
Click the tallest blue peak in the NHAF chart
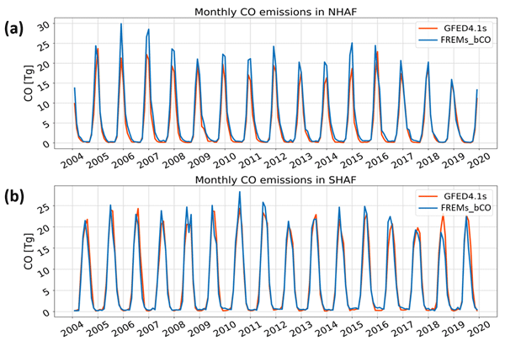(x=121, y=24)
